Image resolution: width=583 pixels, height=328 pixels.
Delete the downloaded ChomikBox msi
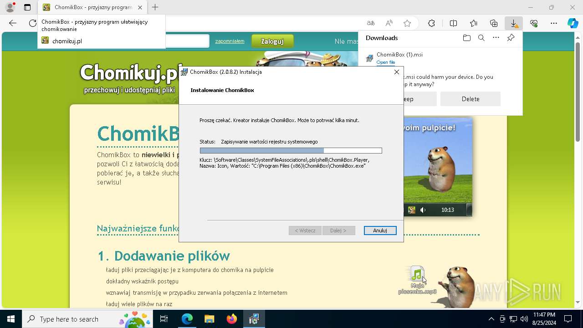[470, 99]
